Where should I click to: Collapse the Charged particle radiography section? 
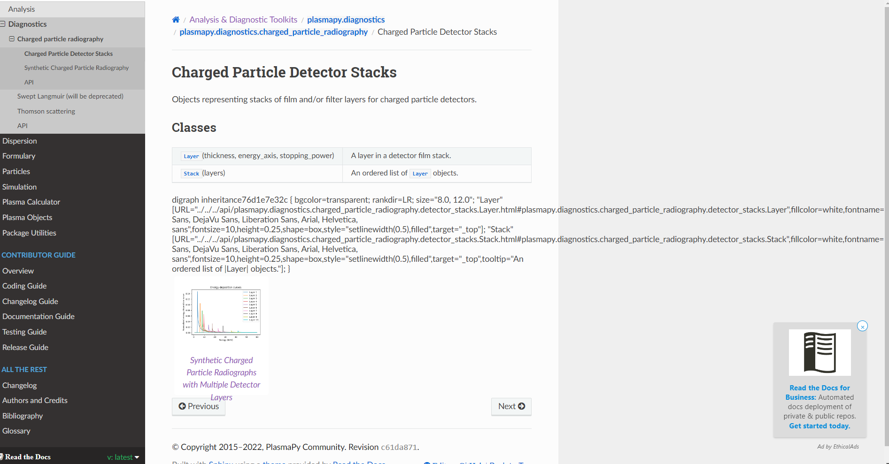(x=11, y=39)
